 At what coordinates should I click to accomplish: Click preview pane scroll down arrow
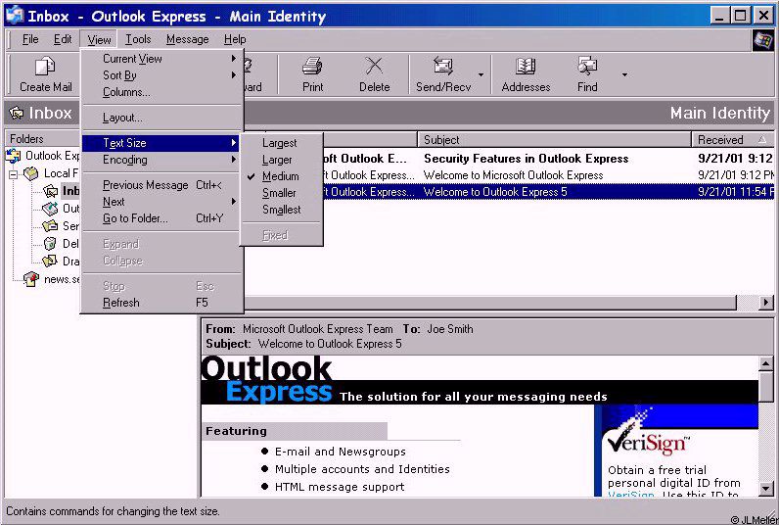point(765,488)
